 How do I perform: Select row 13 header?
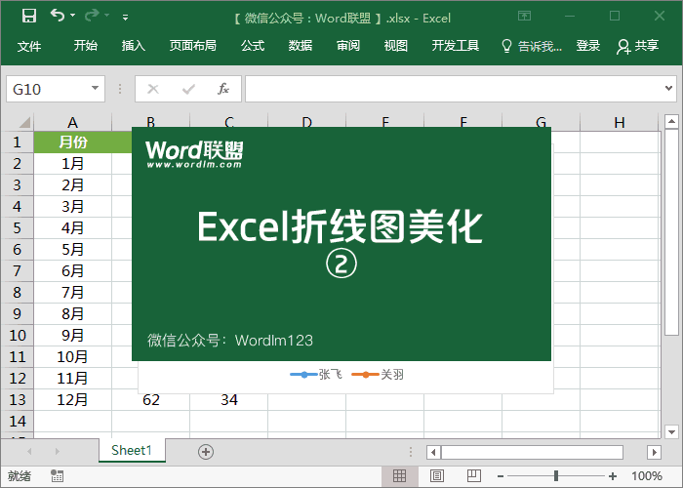[x=17, y=399]
